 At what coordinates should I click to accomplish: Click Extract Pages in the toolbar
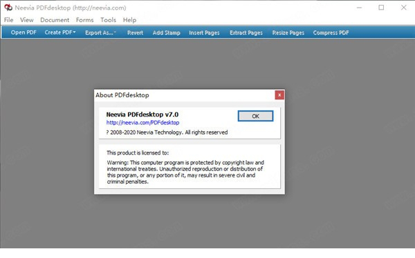(x=246, y=32)
